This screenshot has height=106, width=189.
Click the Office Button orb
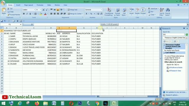[x=3, y=3]
